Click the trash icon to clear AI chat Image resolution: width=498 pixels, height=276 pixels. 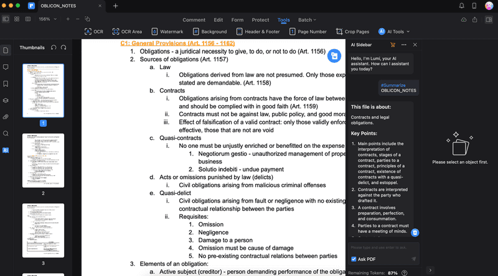415,232
